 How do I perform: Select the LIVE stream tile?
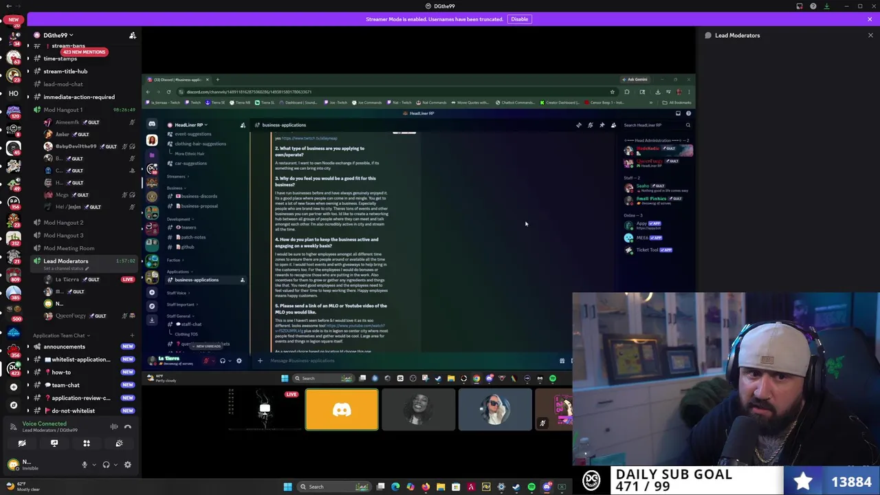pyautogui.click(x=265, y=410)
